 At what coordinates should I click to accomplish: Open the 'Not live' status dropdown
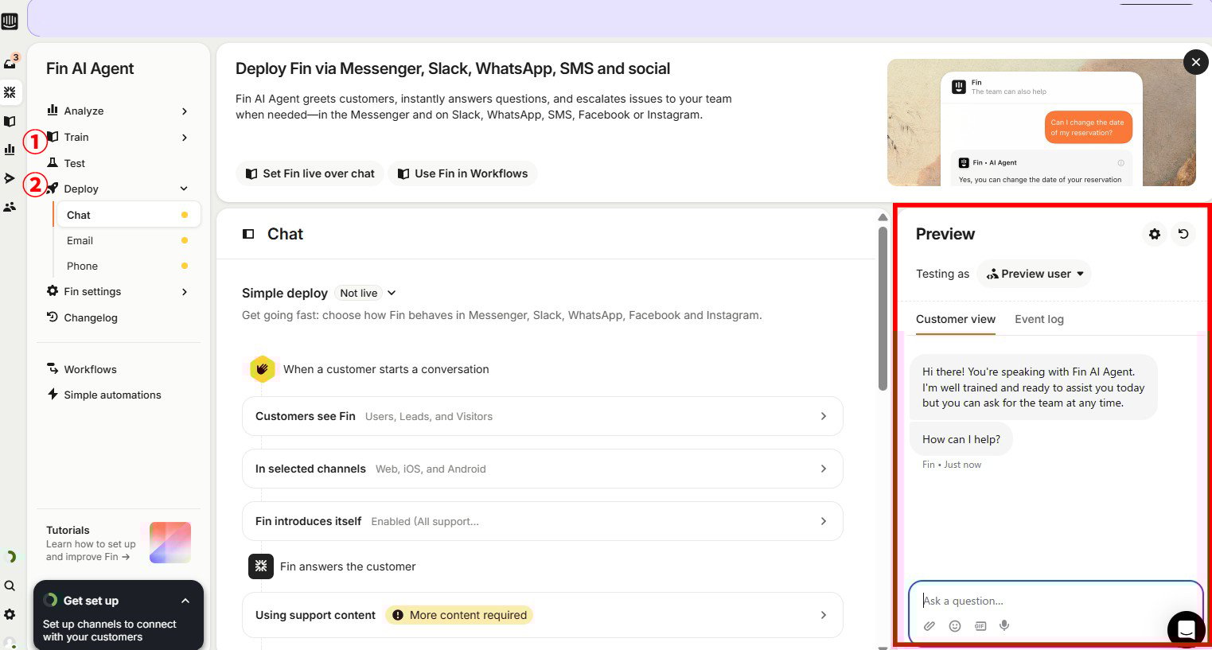click(x=367, y=294)
